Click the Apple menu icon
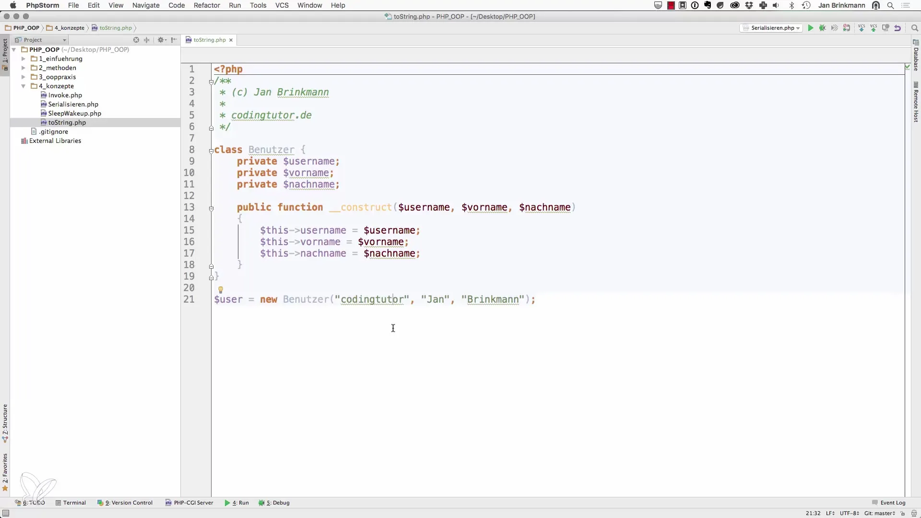The height and width of the screenshot is (518, 921). pyautogui.click(x=13, y=5)
